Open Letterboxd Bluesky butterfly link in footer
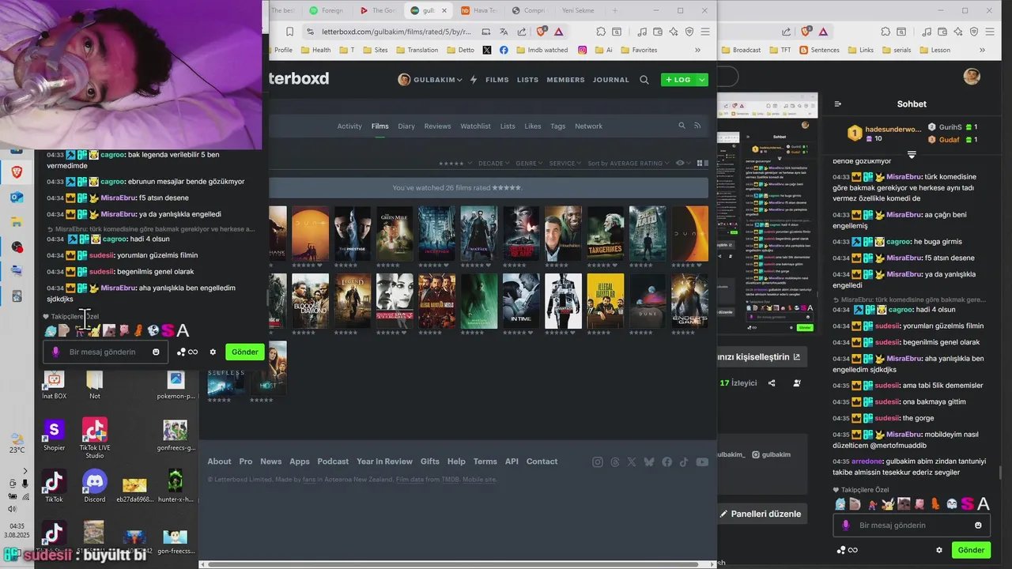 pos(649,462)
